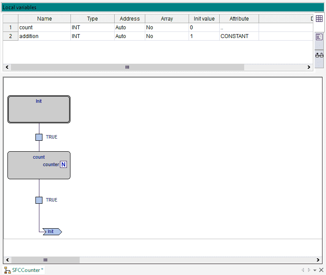Select the transition box below count step
The image size is (326, 275).
coord(39,200)
